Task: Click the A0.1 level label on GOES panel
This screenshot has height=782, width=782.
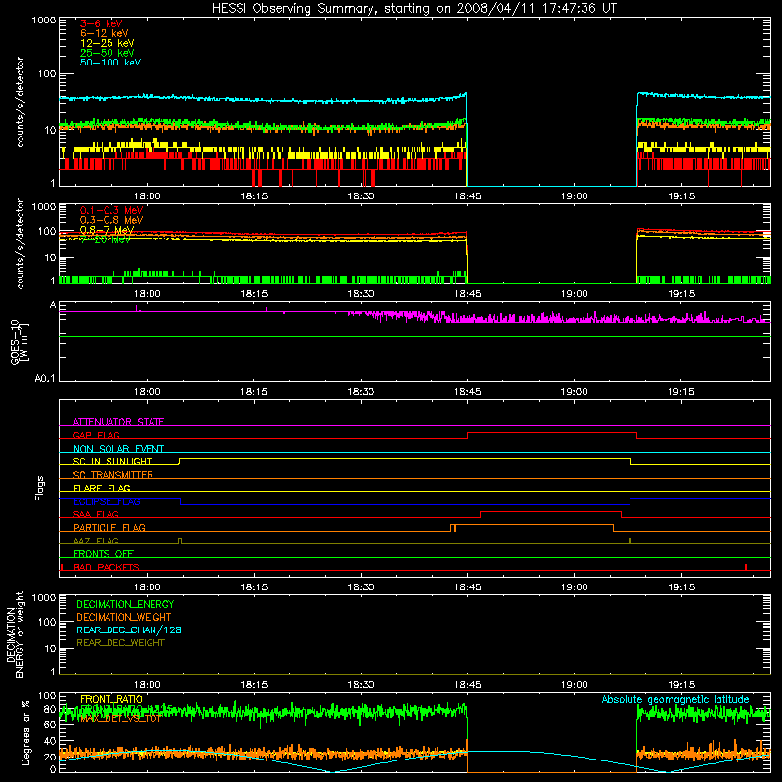Action: click(x=45, y=379)
